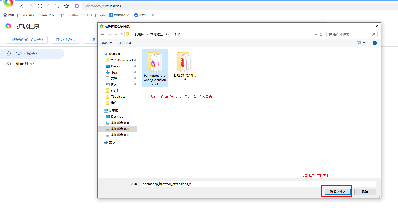Viewport: 398px width, 208px height.
Task: Click the browser reload page icon
Action: pos(40,6)
